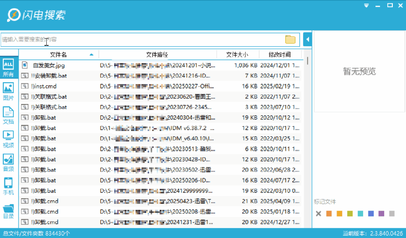This screenshot has width=406, height=238.
Task: Select the 白发美女.jpg file row
Action: 161,65
